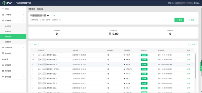Click the 总划账金额 value ¥ 0.00
The height and width of the screenshot is (93, 202).
coord(114,34)
